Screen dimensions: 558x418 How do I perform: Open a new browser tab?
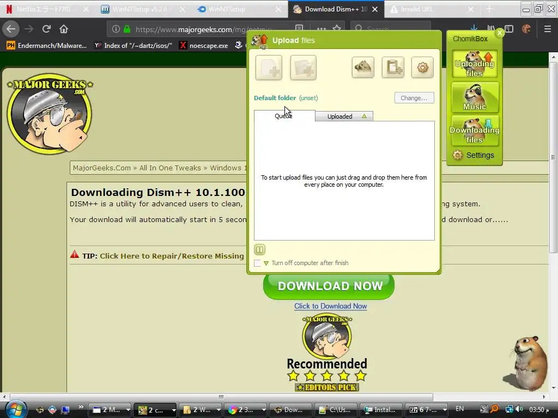[x=489, y=9]
